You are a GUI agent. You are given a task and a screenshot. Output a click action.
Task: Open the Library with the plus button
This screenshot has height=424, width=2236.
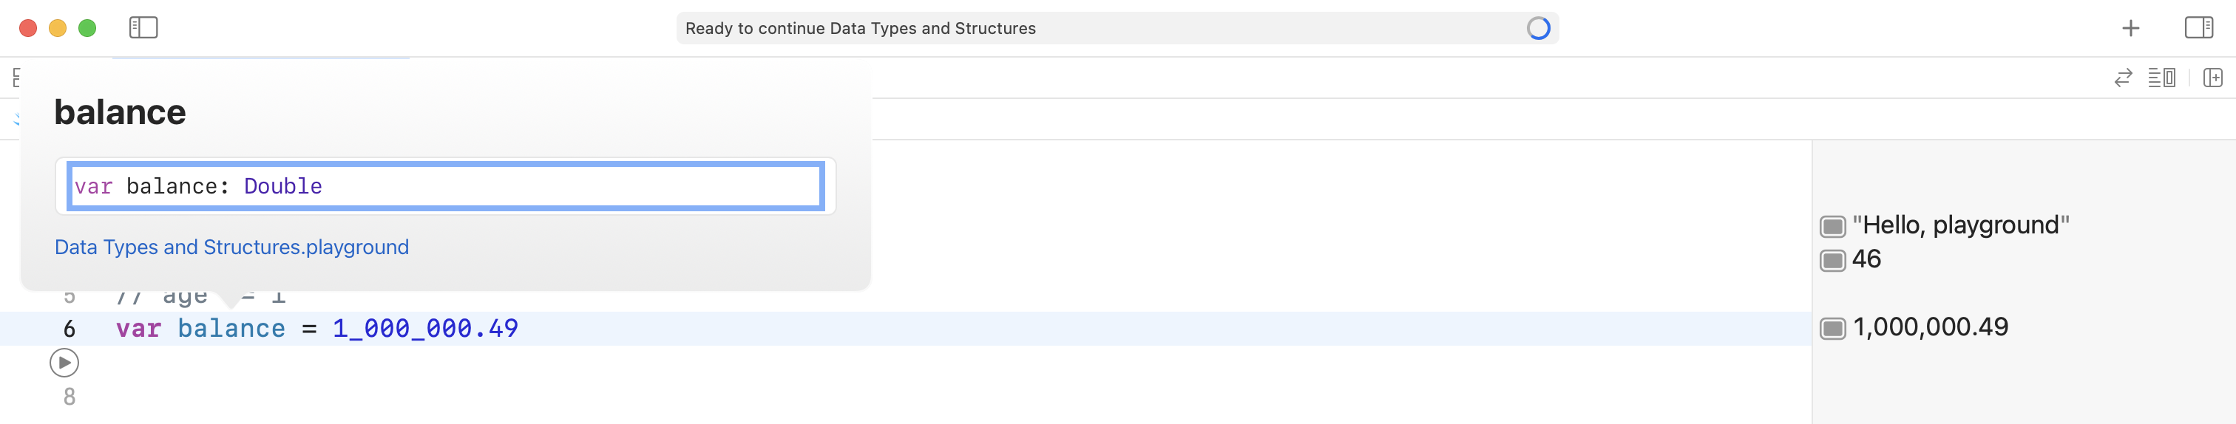click(2130, 29)
